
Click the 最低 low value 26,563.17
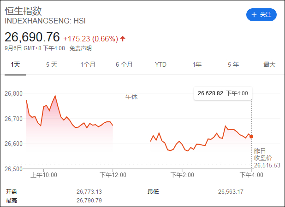231,192
